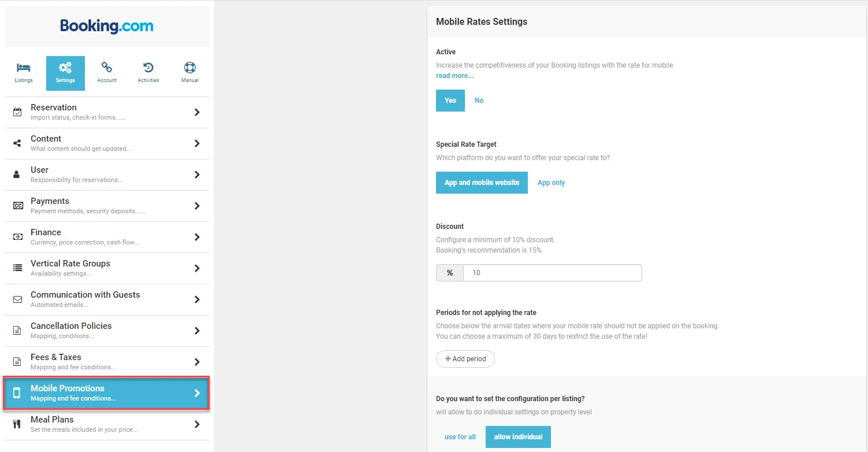Open the Manual lifebuoy icon
Image resolution: width=868 pixels, height=452 pixels.
coord(189,68)
